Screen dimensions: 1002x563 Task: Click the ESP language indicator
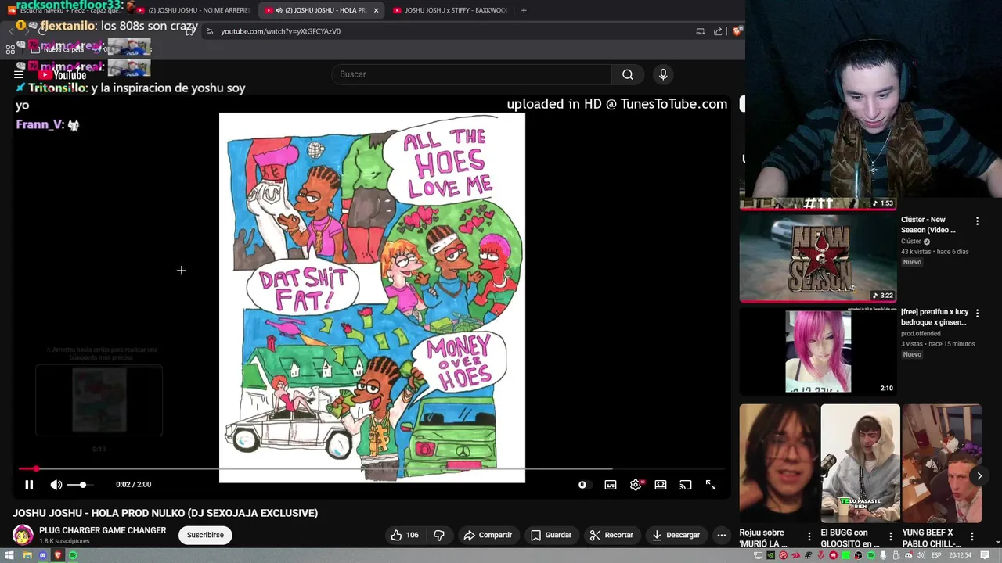point(935,555)
